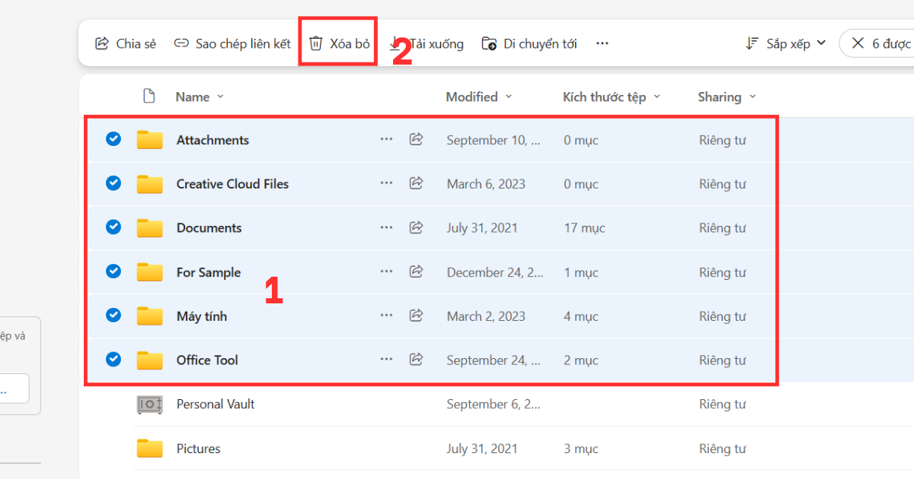This screenshot has width=914, height=479.
Task: Open the ··· options for Documents
Action: pyautogui.click(x=386, y=227)
